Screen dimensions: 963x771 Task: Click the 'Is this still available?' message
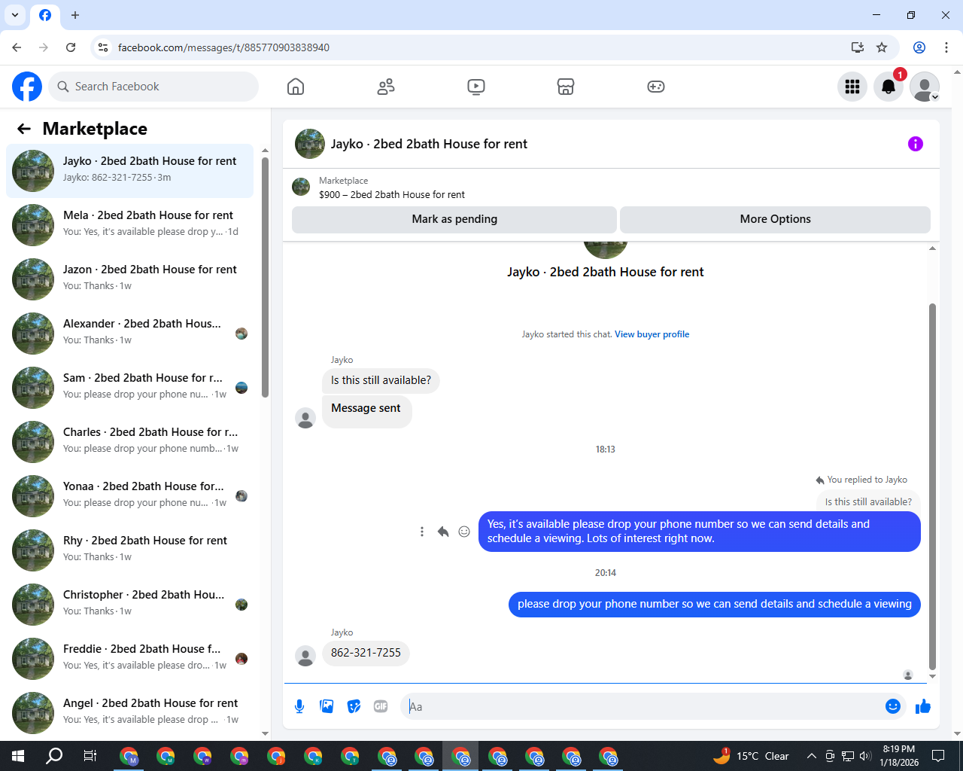click(x=381, y=380)
